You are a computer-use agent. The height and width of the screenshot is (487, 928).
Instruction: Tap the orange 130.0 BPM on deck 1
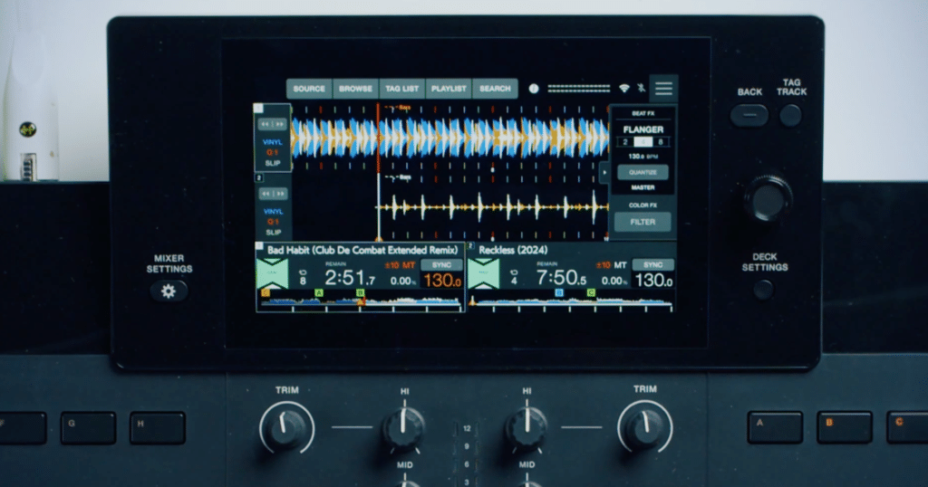[x=442, y=281]
